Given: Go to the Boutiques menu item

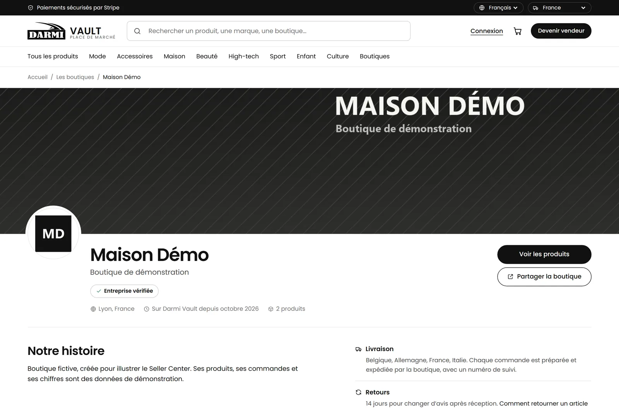Looking at the screenshot, I should 374,56.
